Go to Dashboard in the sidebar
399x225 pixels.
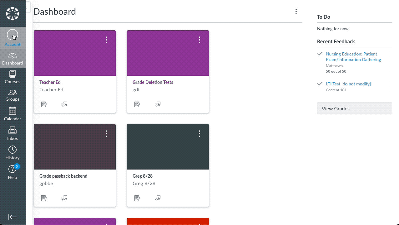(x=13, y=59)
